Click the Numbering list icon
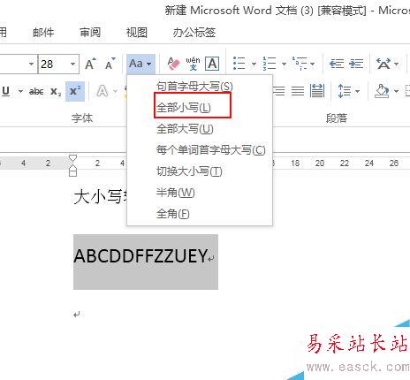 (x=270, y=64)
